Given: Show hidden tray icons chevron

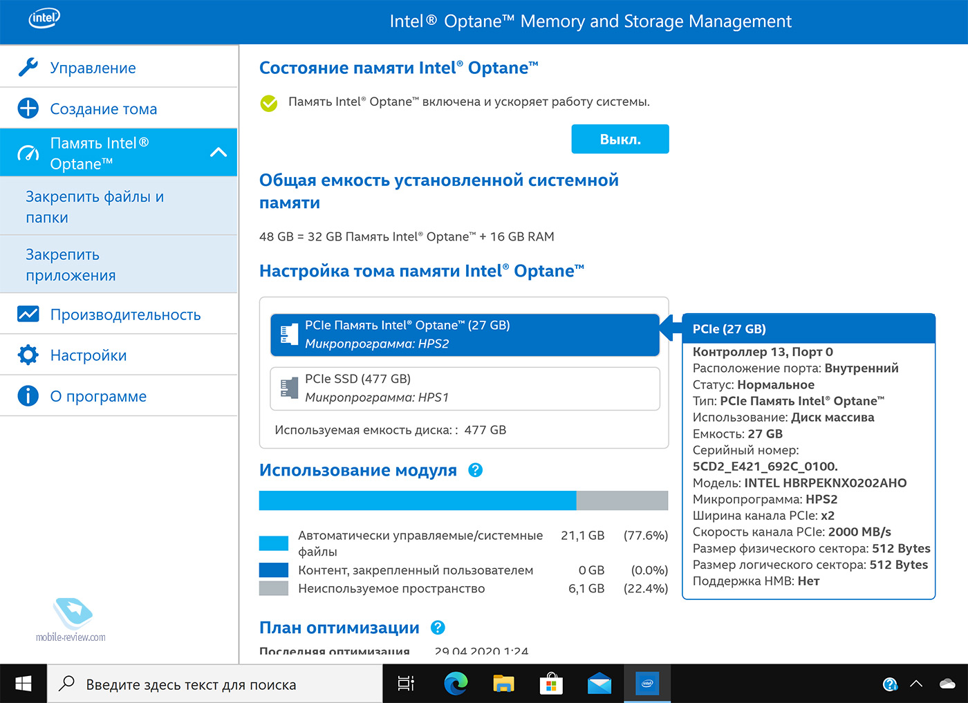Looking at the screenshot, I should 916,684.
